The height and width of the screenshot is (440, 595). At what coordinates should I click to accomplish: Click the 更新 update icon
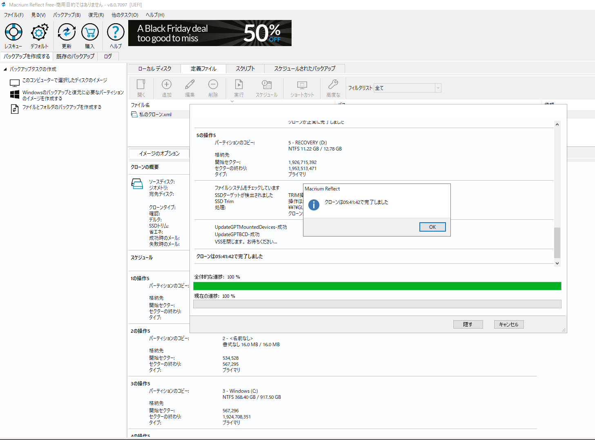click(x=67, y=32)
